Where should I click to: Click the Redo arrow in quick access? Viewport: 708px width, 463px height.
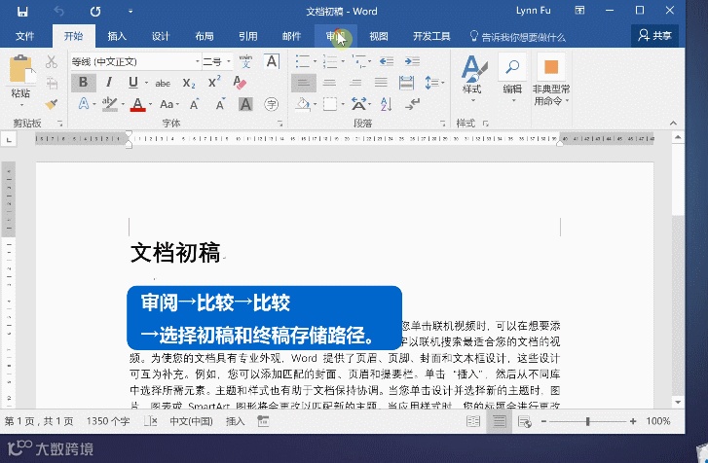click(x=95, y=12)
